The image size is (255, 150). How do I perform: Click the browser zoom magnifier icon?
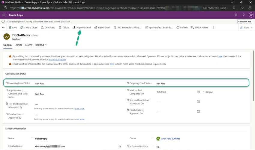234,8
